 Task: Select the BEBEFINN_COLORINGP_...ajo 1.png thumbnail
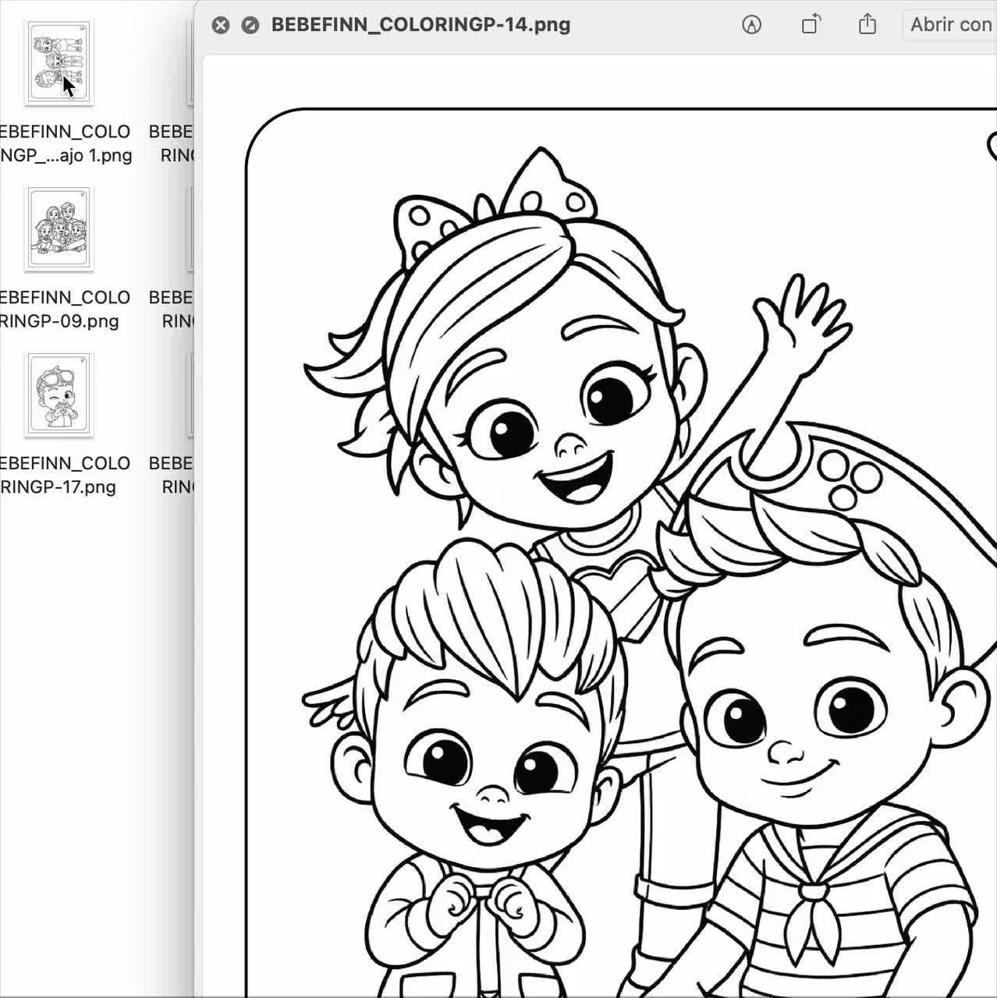59,62
